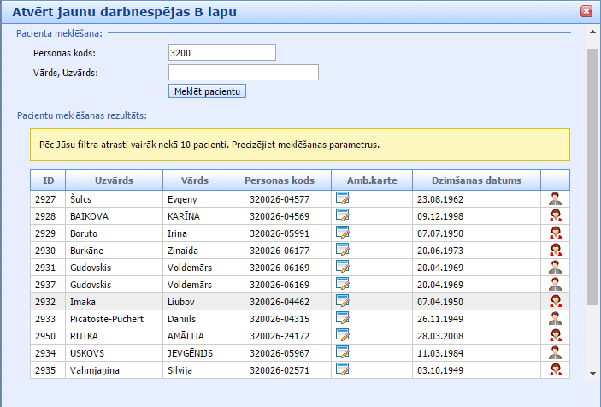Sort by Dzimšanas datums column header
The image size is (601, 407).
(476, 180)
